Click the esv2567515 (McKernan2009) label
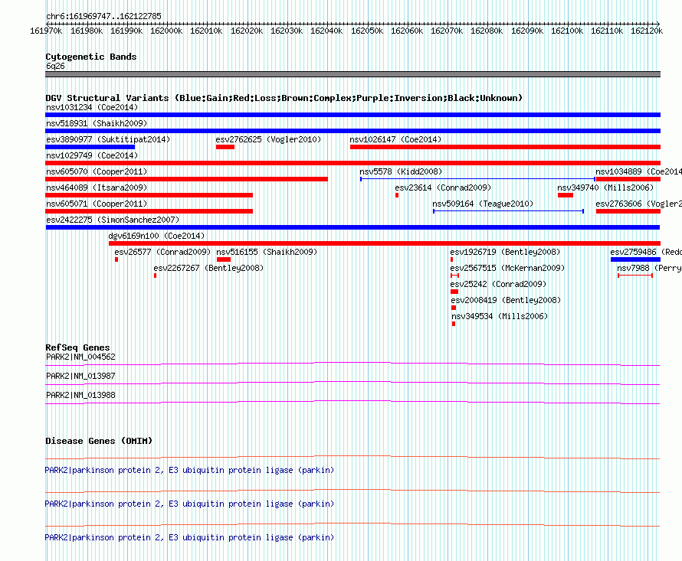682x561 pixels. (x=507, y=268)
